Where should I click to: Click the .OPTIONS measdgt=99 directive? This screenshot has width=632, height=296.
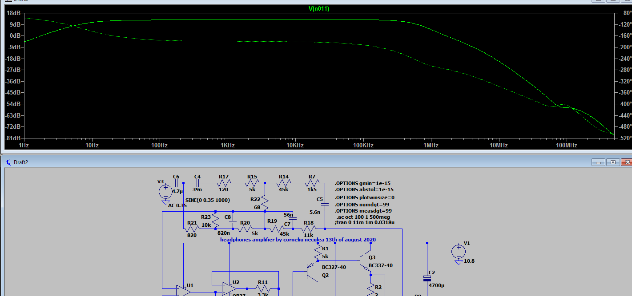click(363, 211)
